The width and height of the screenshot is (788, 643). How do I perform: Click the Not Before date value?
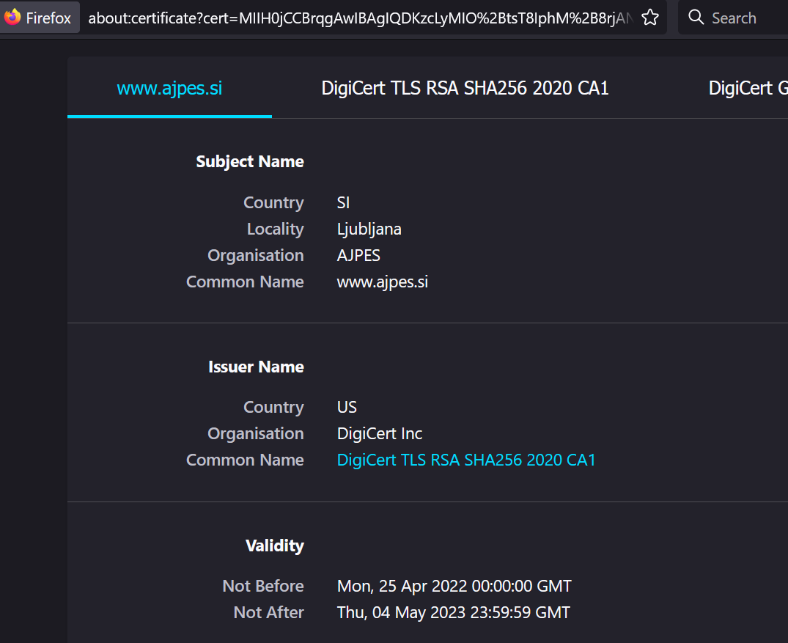click(x=454, y=587)
